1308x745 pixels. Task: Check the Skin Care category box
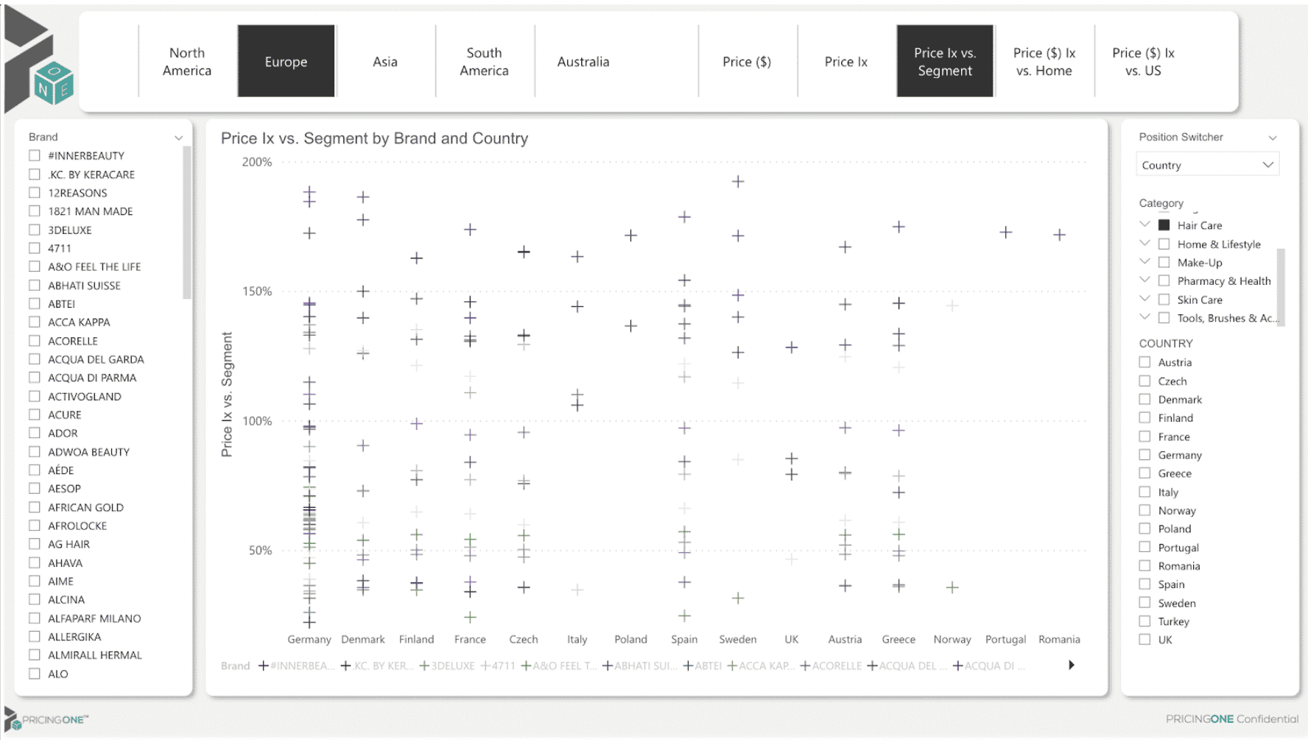[1164, 300]
